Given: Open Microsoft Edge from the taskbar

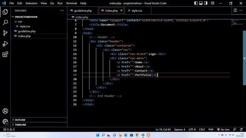Looking at the screenshot, I should (x=126, y=135).
